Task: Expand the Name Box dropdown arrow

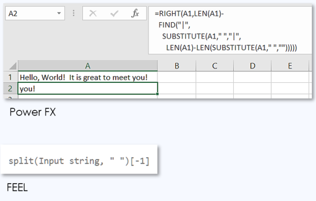Action: click(59, 13)
